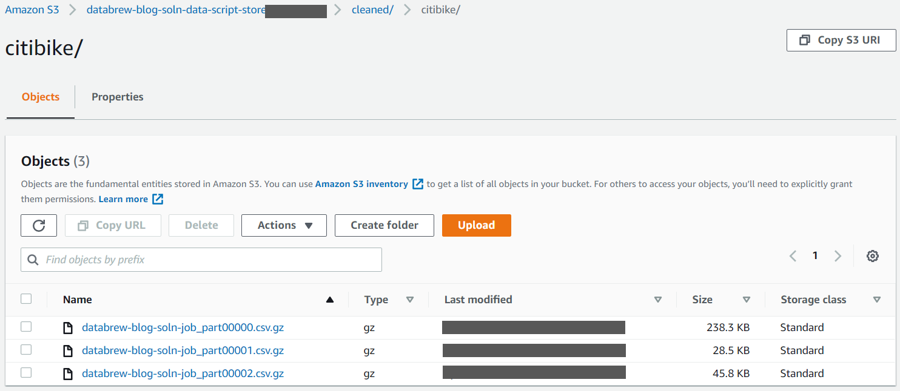Open the Actions dropdown menu

(284, 225)
